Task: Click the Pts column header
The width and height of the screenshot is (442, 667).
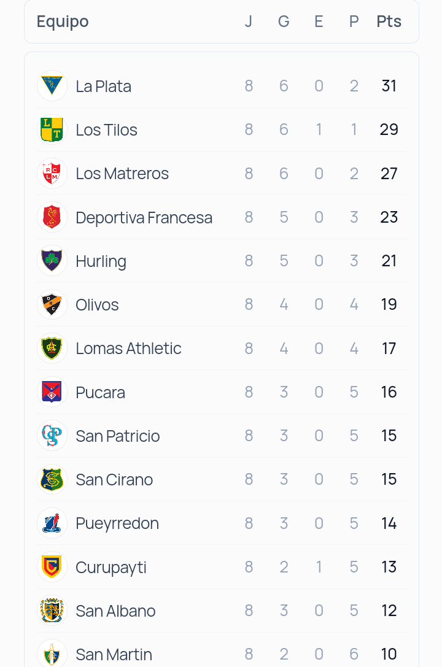Action: pyautogui.click(x=389, y=21)
